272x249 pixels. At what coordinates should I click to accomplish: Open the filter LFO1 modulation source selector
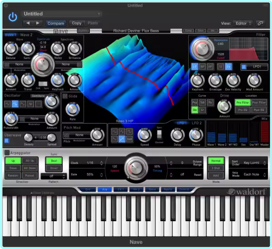pyautogui.click(x=255, y=67)
